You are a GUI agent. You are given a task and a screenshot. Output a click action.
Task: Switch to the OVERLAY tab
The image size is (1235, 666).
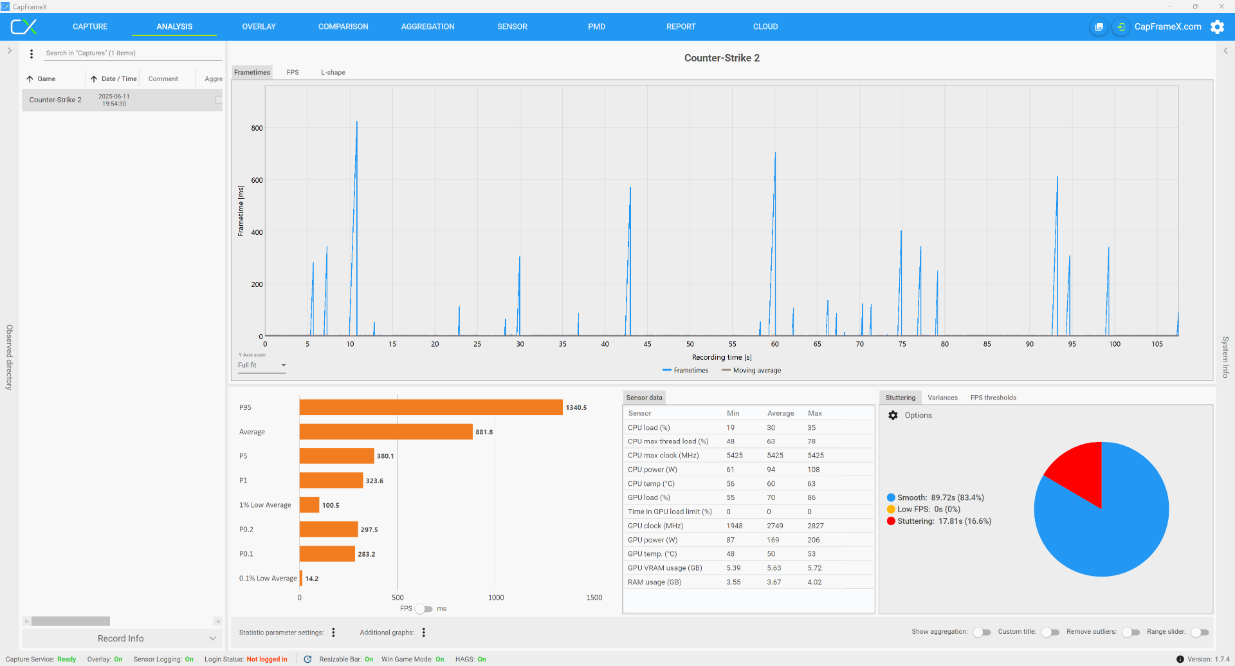pyautogui.click(x=259, y=27)
